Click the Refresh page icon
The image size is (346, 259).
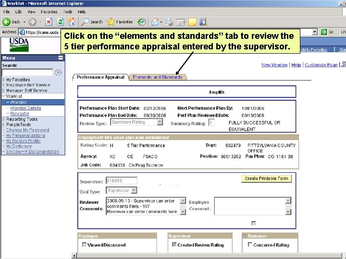click(60, 22)
